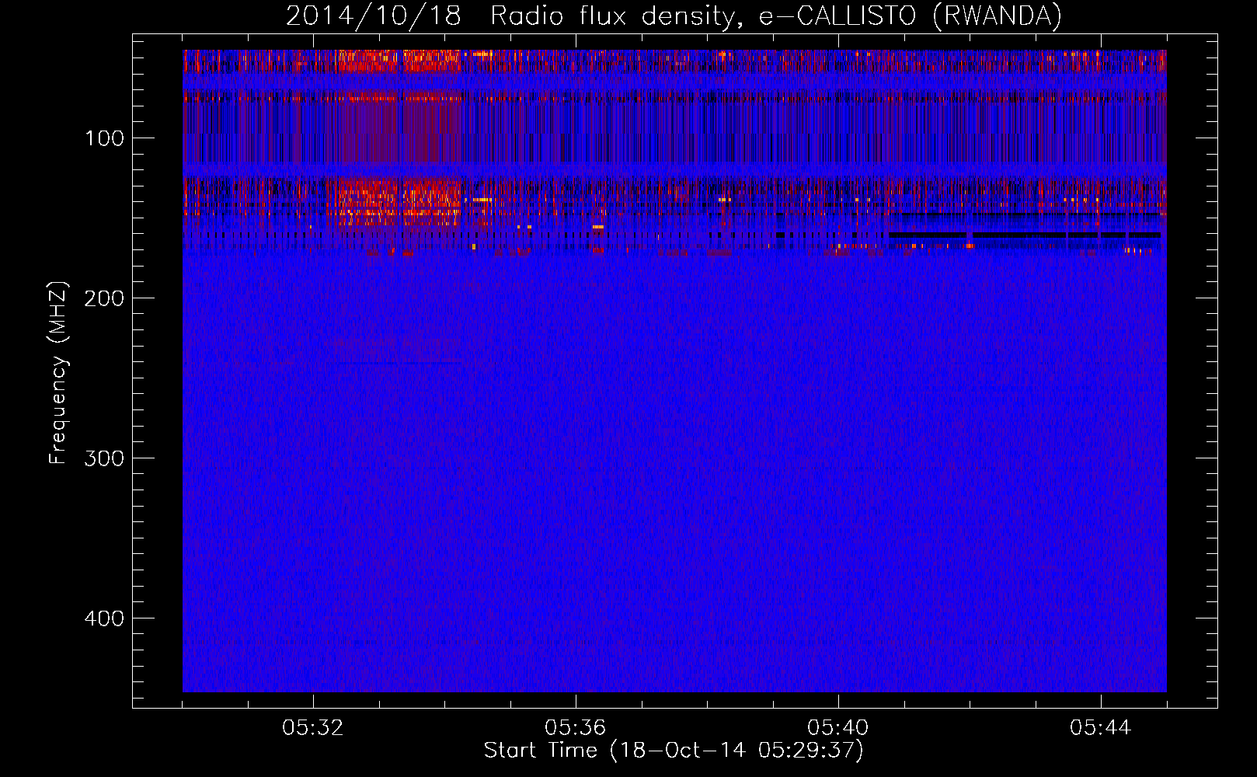The image size is (1257, 777).
Task: Click the 200 frequency tick label
Action: coord(104,298)
